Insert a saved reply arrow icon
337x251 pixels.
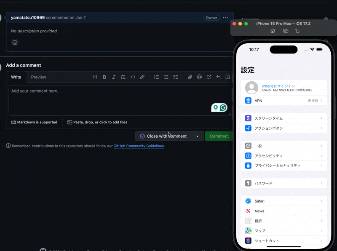pyautogui.click(x=218, y=77)
